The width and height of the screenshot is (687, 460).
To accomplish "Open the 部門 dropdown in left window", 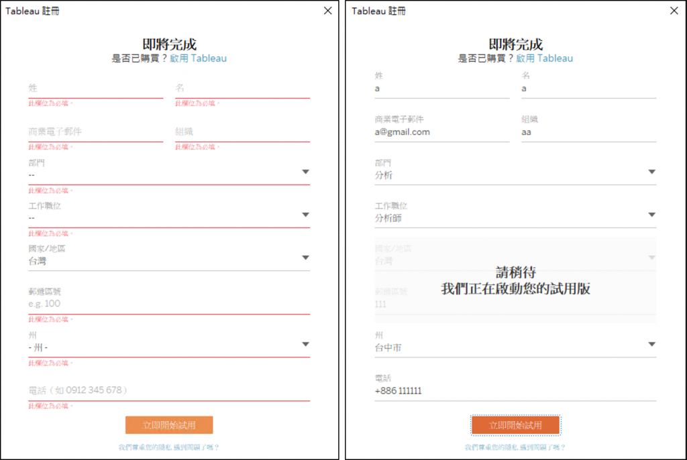I will click(169, 171).
